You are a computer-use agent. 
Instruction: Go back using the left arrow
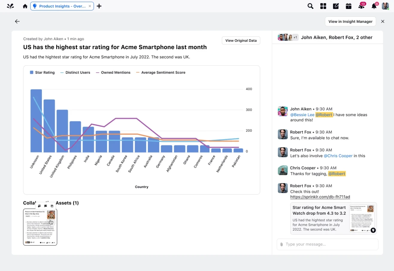17,21
